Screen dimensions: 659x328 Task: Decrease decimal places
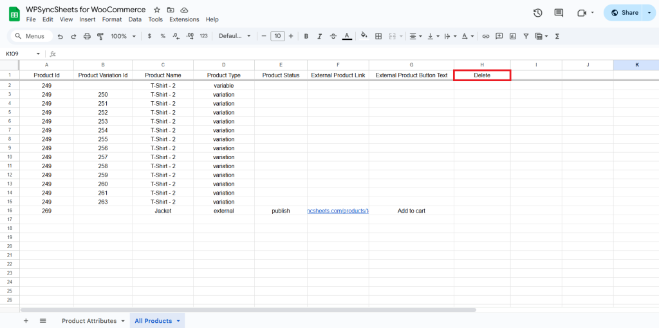pos(176,36)
